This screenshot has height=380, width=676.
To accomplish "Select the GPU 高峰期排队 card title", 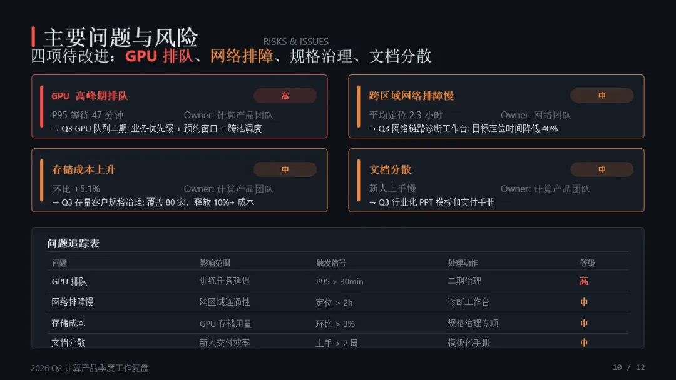I will coord(90,96).
